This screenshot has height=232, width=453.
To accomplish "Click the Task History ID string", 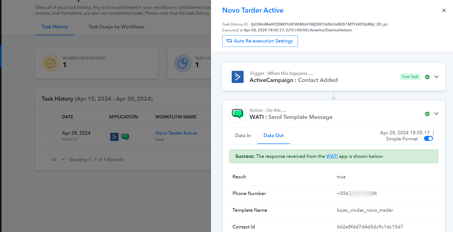I will click(x=319, y=24).
